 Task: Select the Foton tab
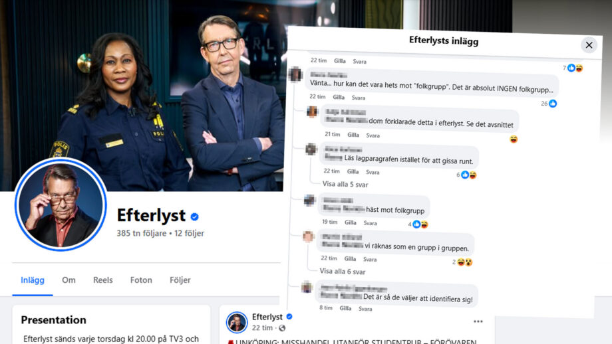pyautogui.click(x=141, y=280)
